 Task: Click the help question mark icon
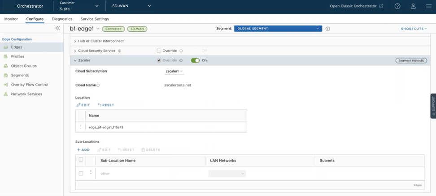click(x=397, y=6)
